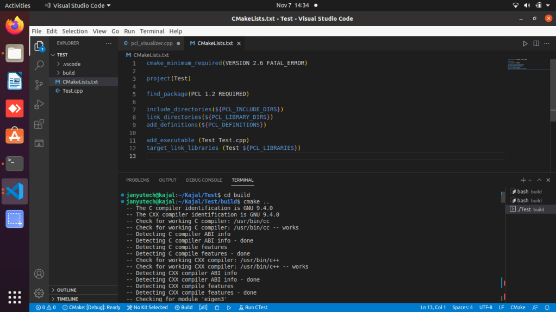Open the Extensions view
The image size is (556, 312).
(39, 124)
